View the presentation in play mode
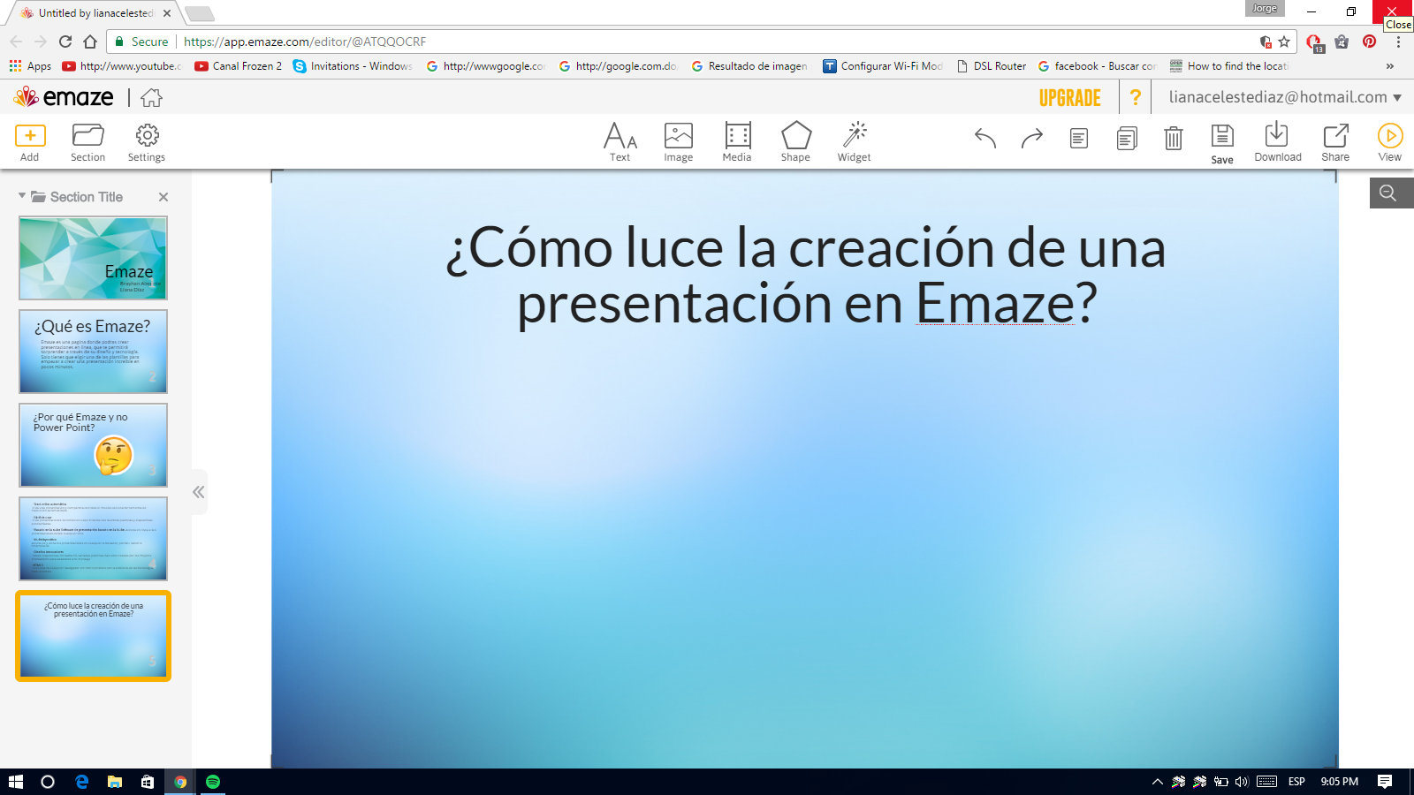This screenshot has width=1414, height=795. tap(1389, 142)
